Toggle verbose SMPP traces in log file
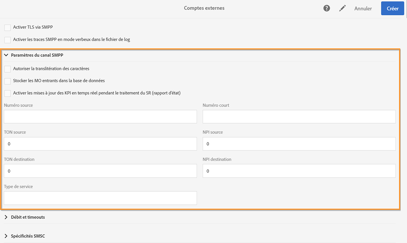 [x=7, y=40]
